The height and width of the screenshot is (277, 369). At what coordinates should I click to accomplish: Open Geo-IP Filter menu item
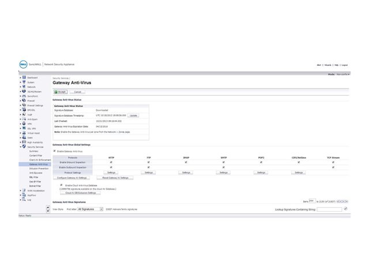click(x=35, y=182)
